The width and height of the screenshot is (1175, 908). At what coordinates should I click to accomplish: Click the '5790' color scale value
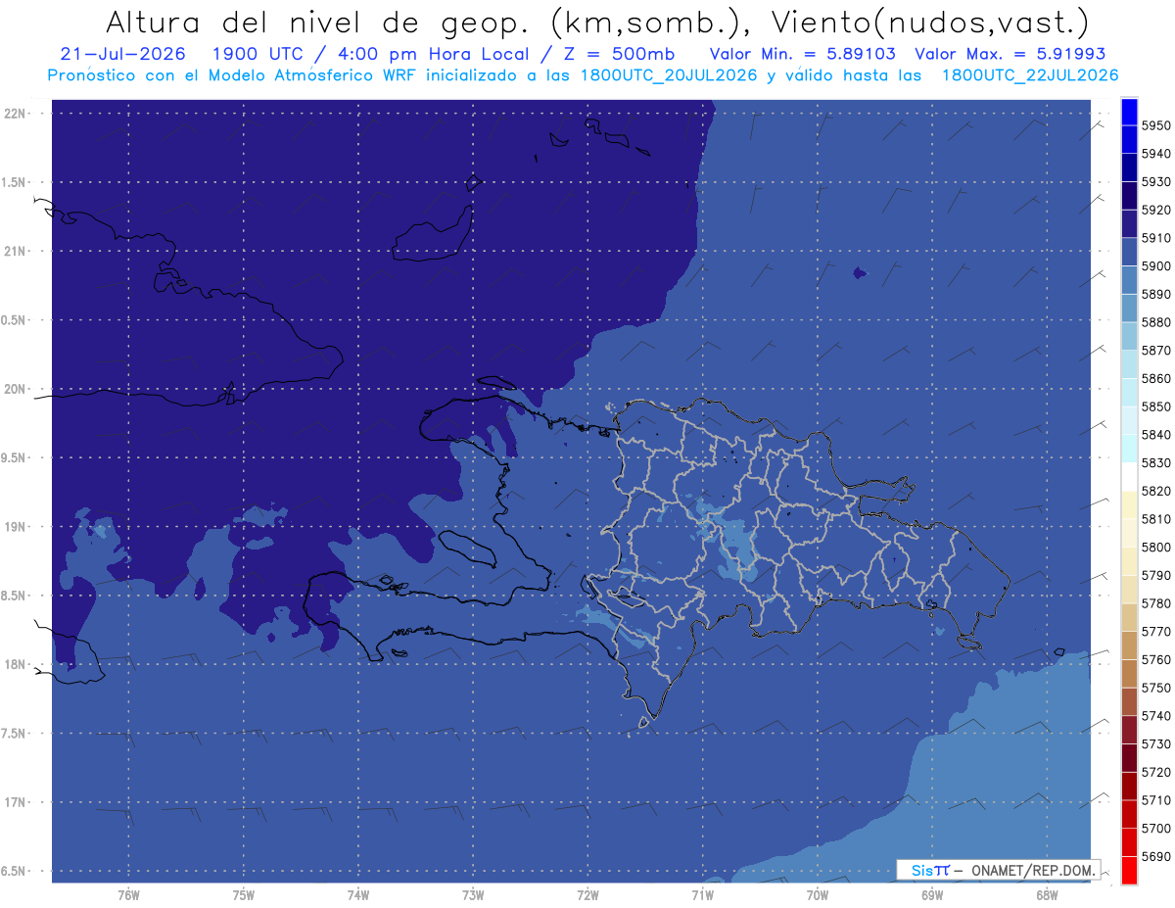tap(1156, 575)
